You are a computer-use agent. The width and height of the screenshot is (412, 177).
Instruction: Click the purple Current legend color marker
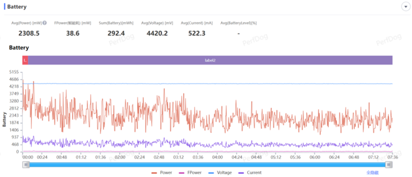pyautogui.click(x=241, y=173)
